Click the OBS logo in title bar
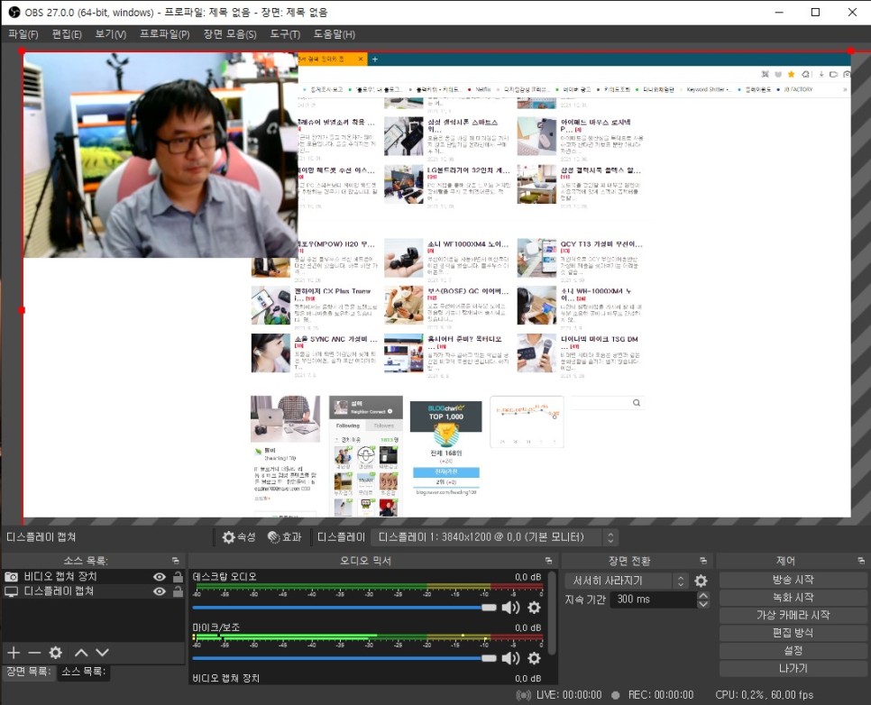The height and width of the screenshot is (705, 871). point(14,13)
